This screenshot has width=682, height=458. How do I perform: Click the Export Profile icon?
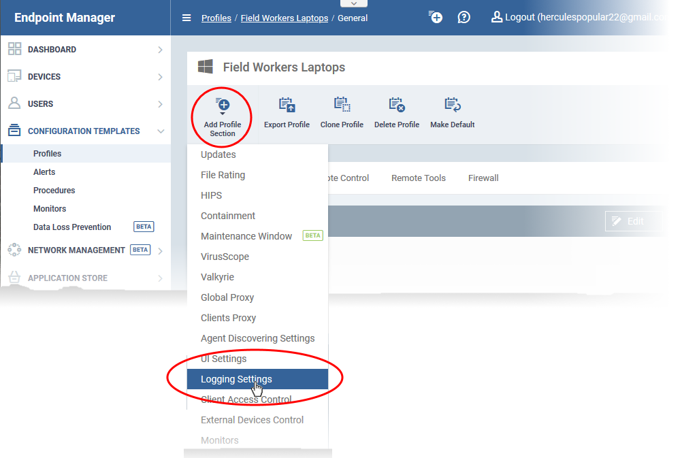(x=287, y=105)
